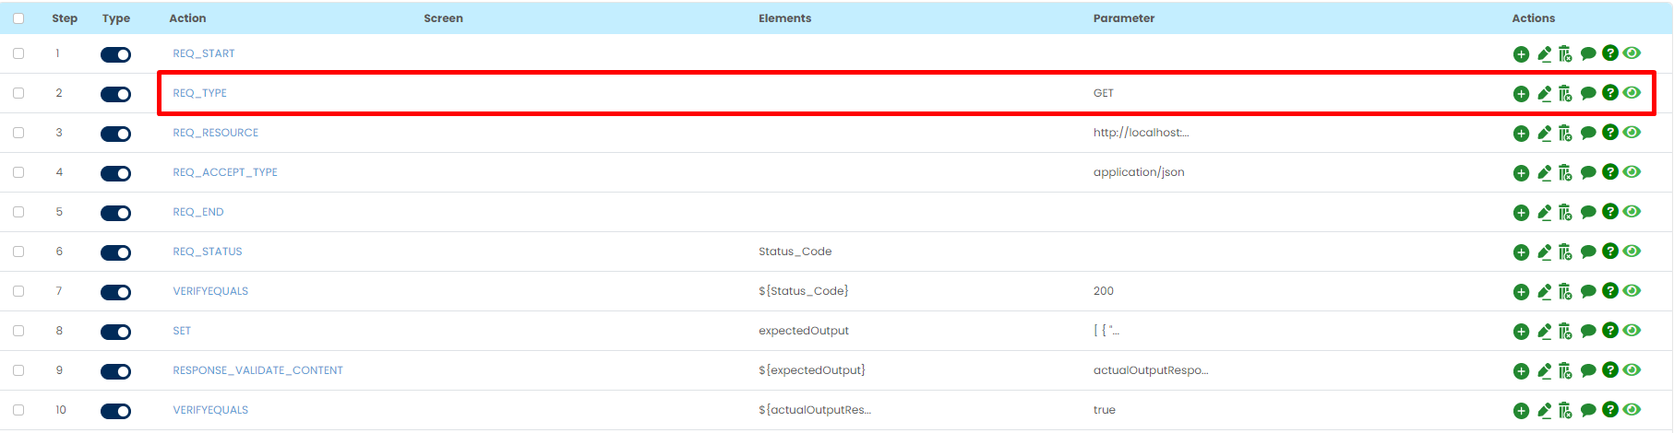Check the checkbox for step 3
The height and width of the screenshot is (433, 1674).
tap(18, 133)
